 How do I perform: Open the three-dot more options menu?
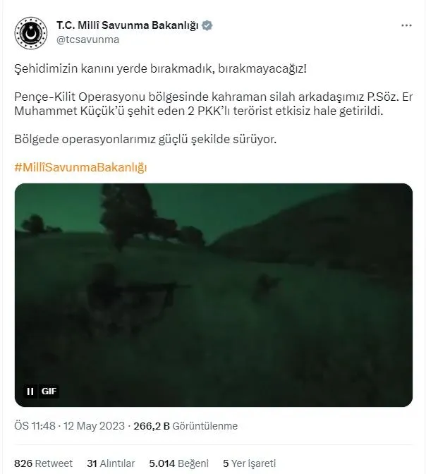point(406,25)
